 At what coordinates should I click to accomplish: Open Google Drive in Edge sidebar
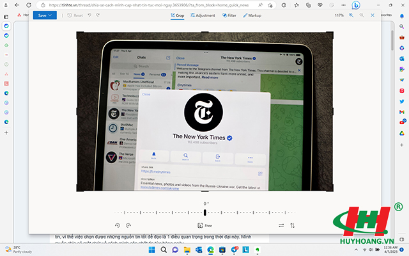point(402,133)
